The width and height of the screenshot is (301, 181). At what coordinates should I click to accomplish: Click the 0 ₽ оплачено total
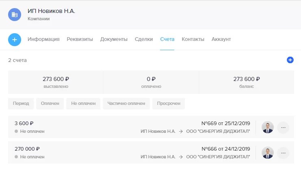[151, 82]
